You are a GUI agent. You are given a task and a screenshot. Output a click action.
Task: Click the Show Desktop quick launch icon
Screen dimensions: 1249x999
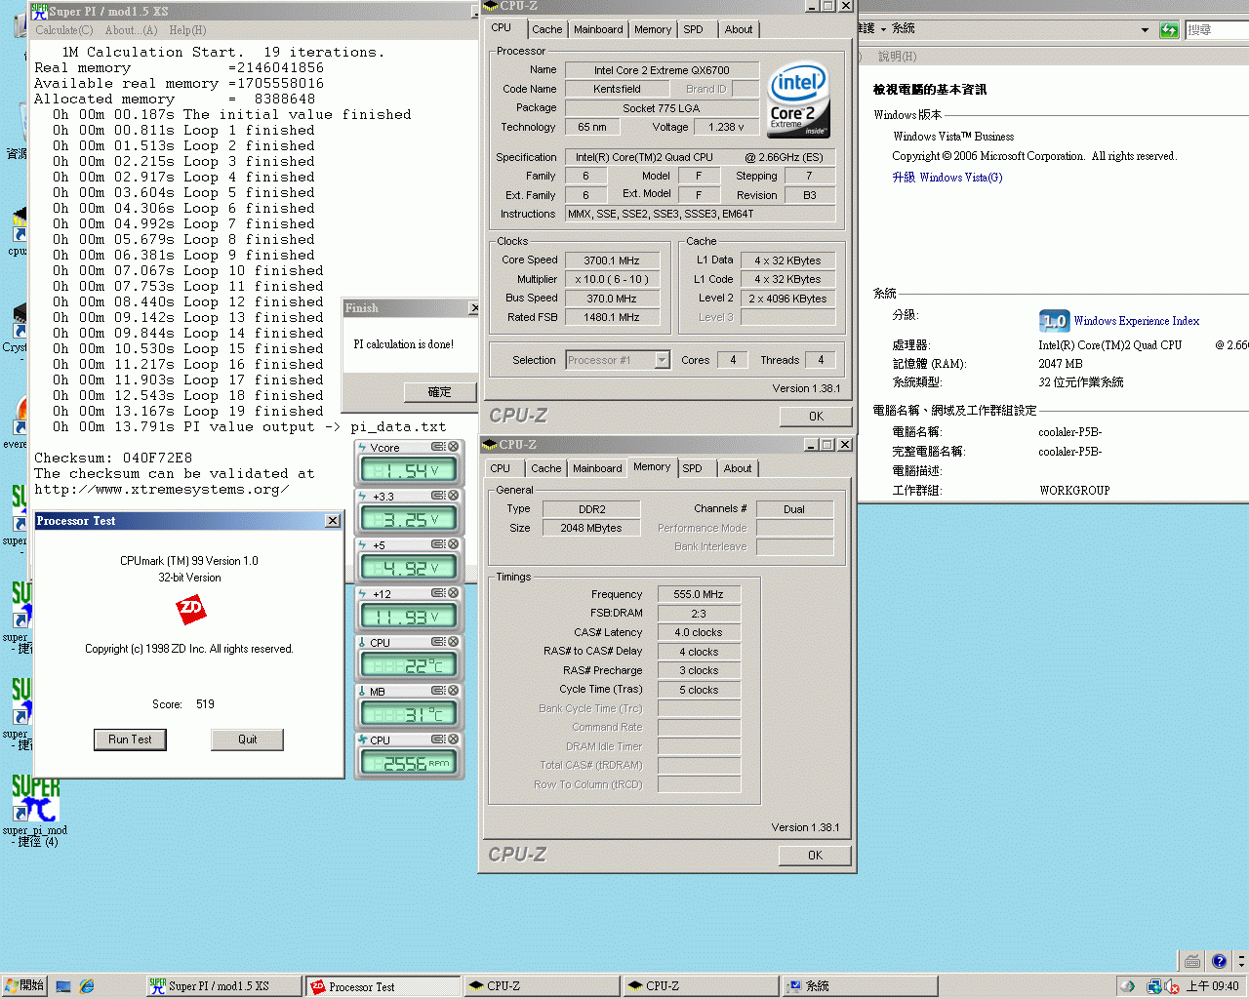click(63, 986)
